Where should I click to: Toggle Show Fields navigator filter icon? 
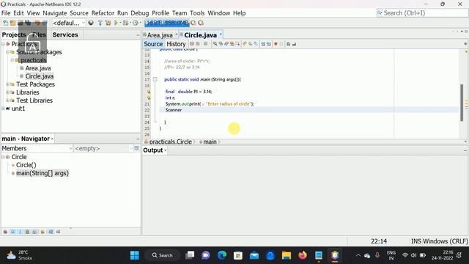[12, 232]
